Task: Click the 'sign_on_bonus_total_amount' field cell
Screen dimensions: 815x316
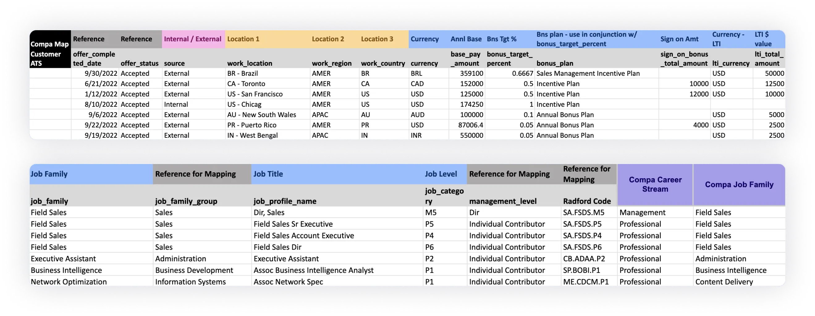Action: coord(684,58)
